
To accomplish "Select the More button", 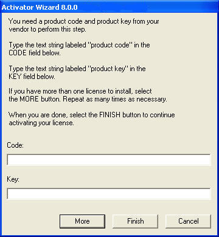I will click(82, 221).
